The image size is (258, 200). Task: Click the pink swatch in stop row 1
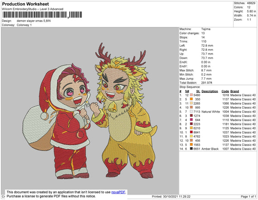pyautogui.click(x=191, y=95)
